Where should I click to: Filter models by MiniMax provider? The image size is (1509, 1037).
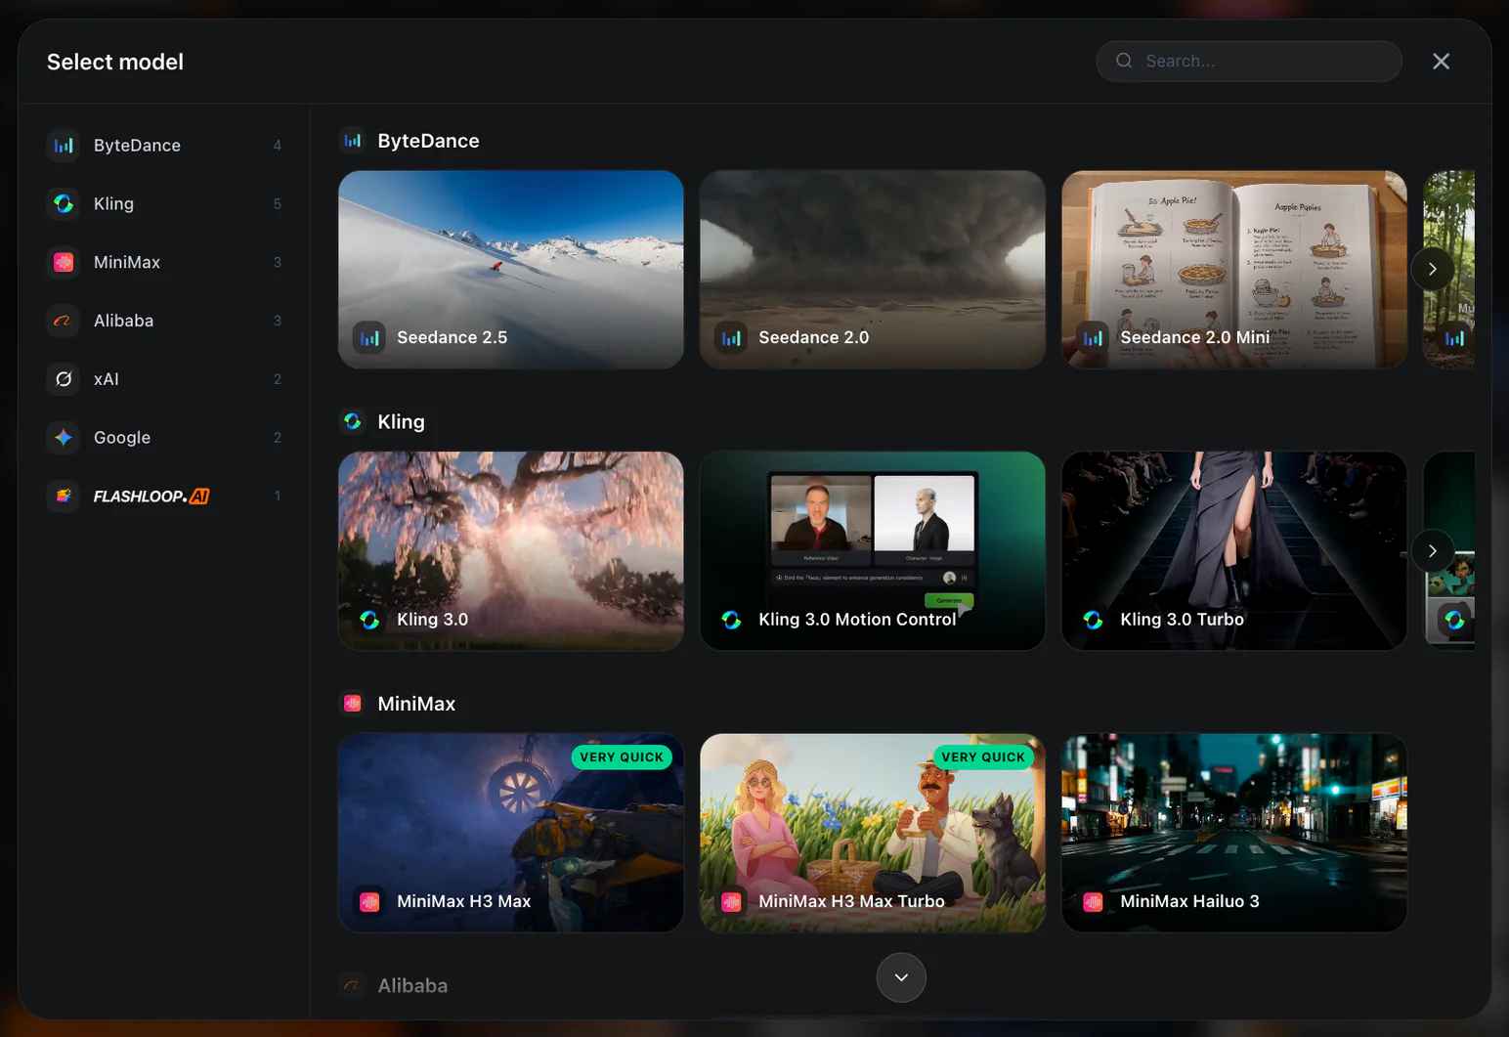point(164,263)
